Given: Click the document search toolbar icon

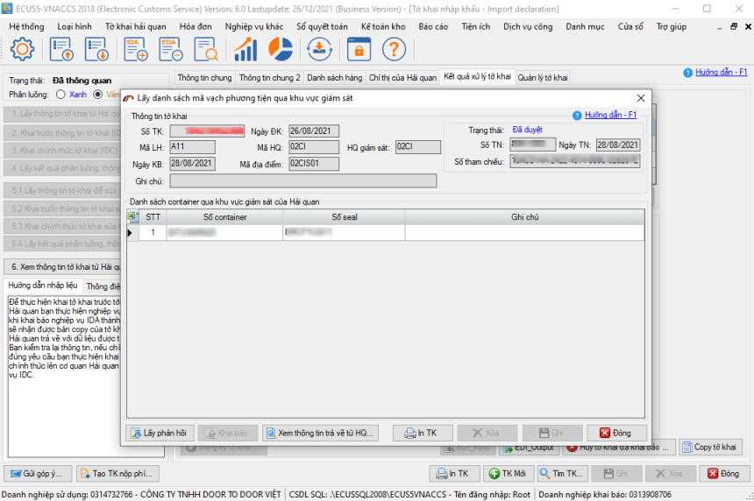Looking at the screenshot, I should coord(206,49).
